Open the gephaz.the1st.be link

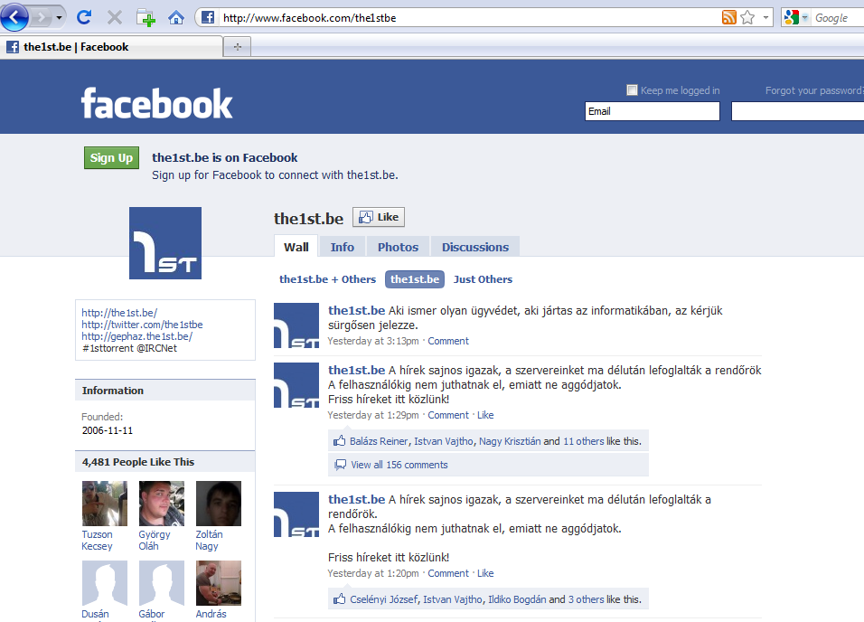(x=136, y=335)
